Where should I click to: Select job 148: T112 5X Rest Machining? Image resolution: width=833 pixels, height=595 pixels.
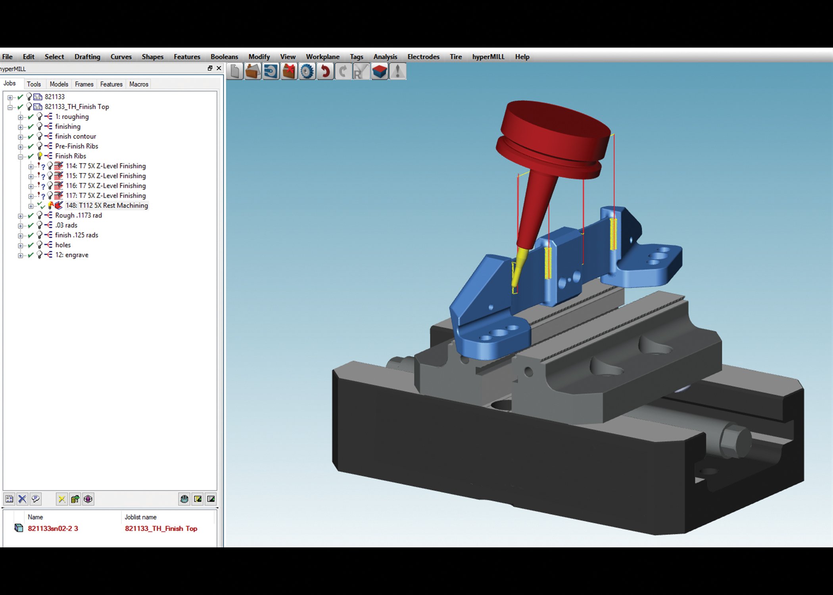click(x=107, y=205)
